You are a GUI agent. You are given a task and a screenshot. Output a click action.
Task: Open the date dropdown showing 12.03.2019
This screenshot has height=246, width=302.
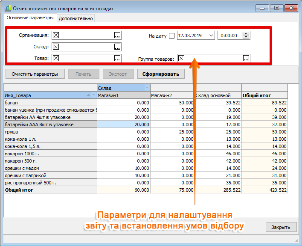211,36
